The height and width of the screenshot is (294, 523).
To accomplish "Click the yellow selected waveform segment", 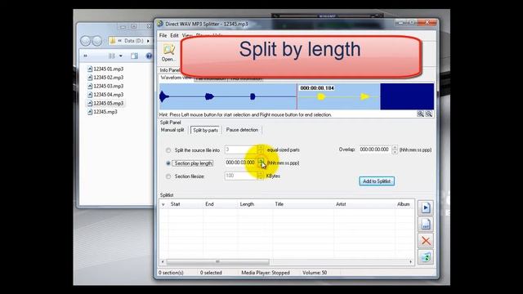I will (338, 96).
